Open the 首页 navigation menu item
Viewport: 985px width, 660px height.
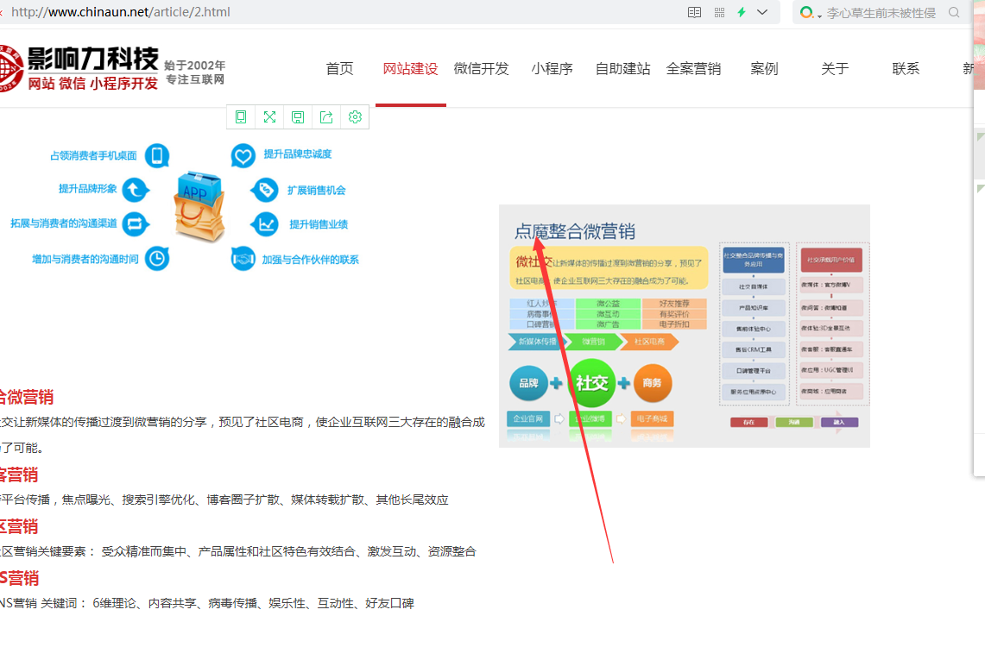(x=339, y=69)
